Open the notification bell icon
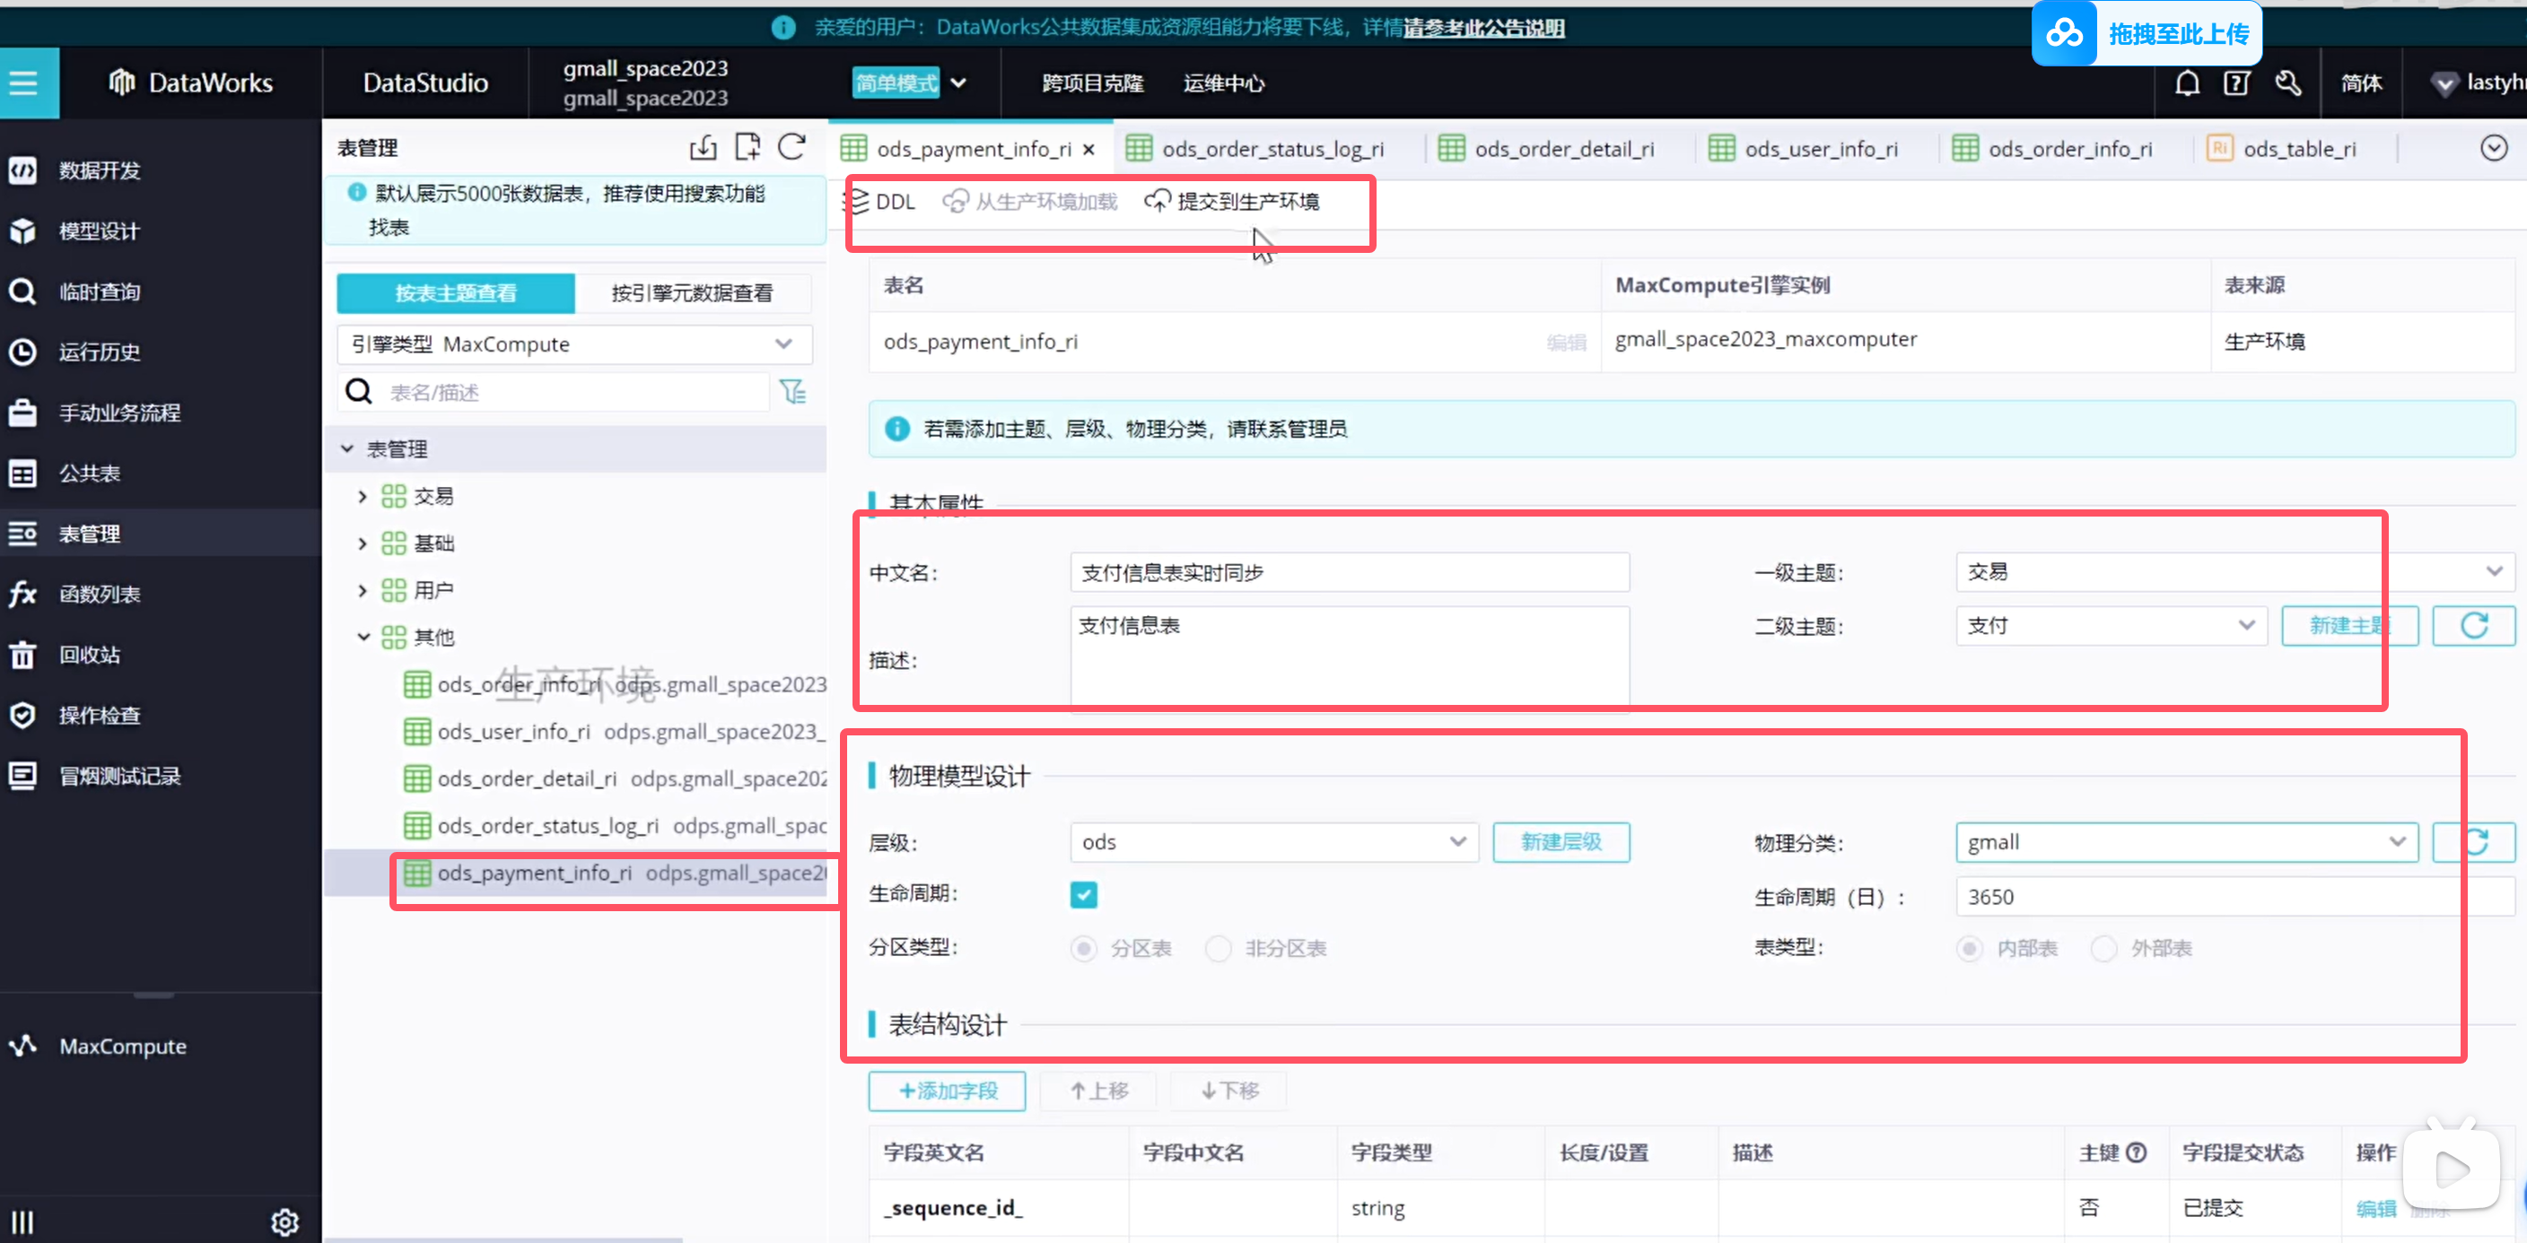The image size is (2527, 1243). [2187, 83]
